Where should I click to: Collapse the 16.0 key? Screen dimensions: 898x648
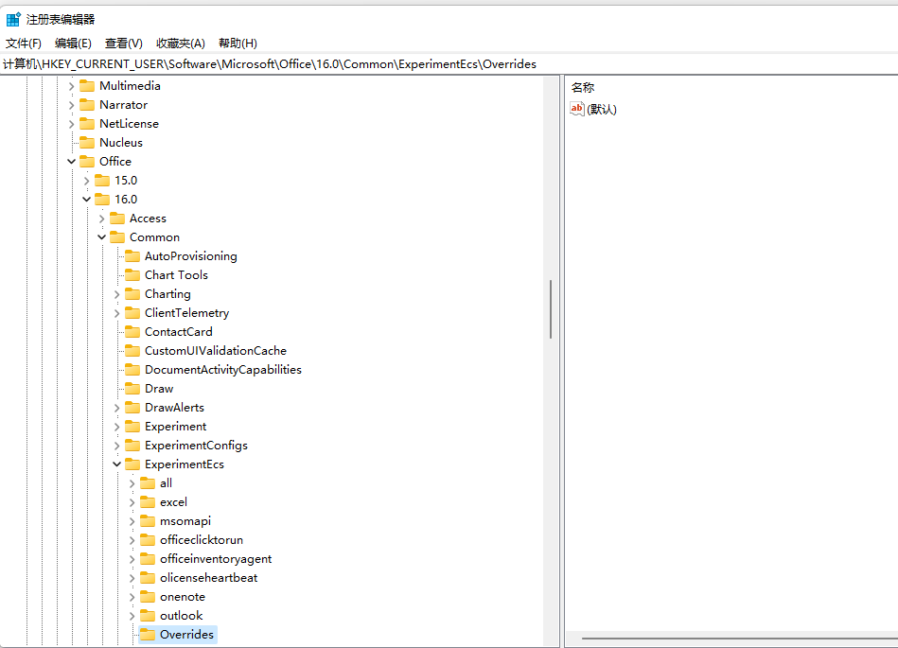[86, 200]
